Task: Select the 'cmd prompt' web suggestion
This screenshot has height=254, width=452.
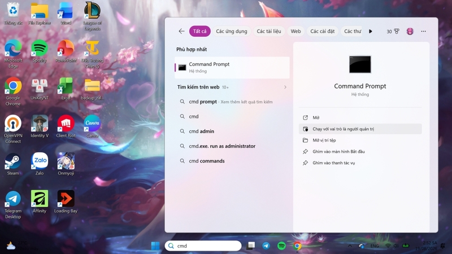Action: pyautogui.click(x=232, y=102)
